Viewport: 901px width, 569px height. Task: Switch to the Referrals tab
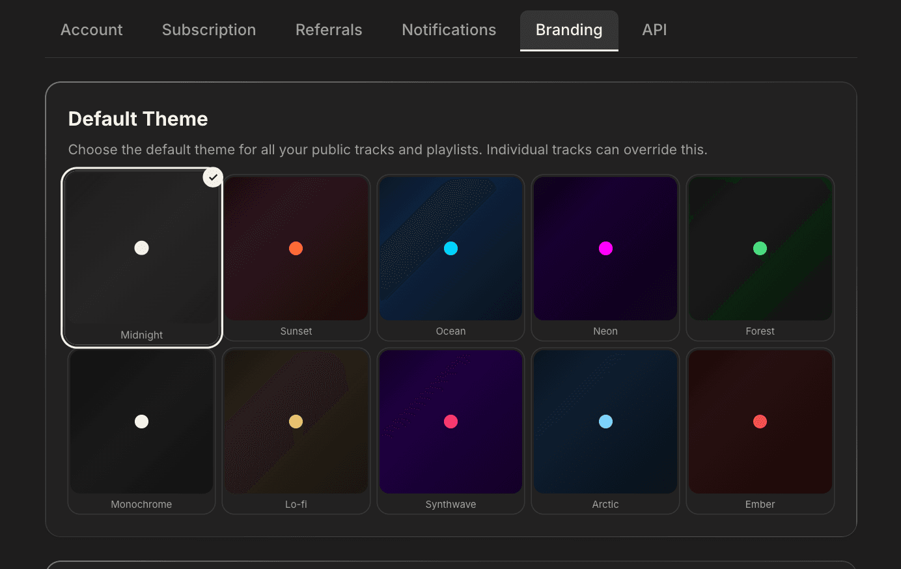point(328,29)
